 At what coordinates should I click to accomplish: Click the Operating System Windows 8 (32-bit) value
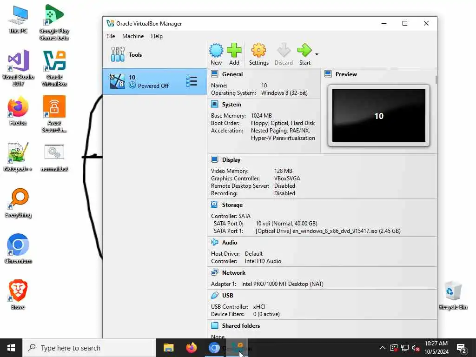pyautogui.click(x=284, y=93)
